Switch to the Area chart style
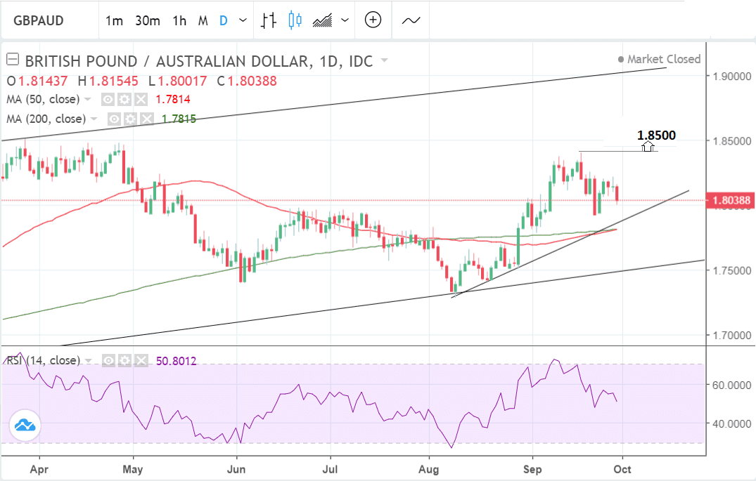 pos(323,20)
